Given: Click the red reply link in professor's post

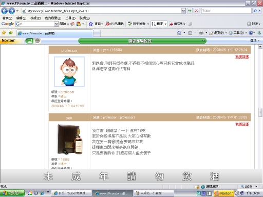Looking at the screenshot, I should (242, 57).
